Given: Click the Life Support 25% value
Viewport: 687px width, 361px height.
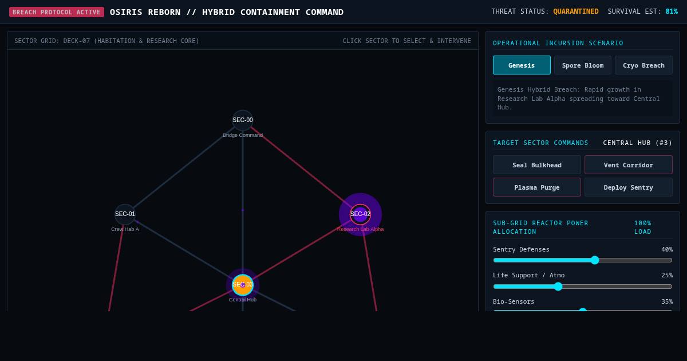Looking at the screenshot, I should coord(667,276).
